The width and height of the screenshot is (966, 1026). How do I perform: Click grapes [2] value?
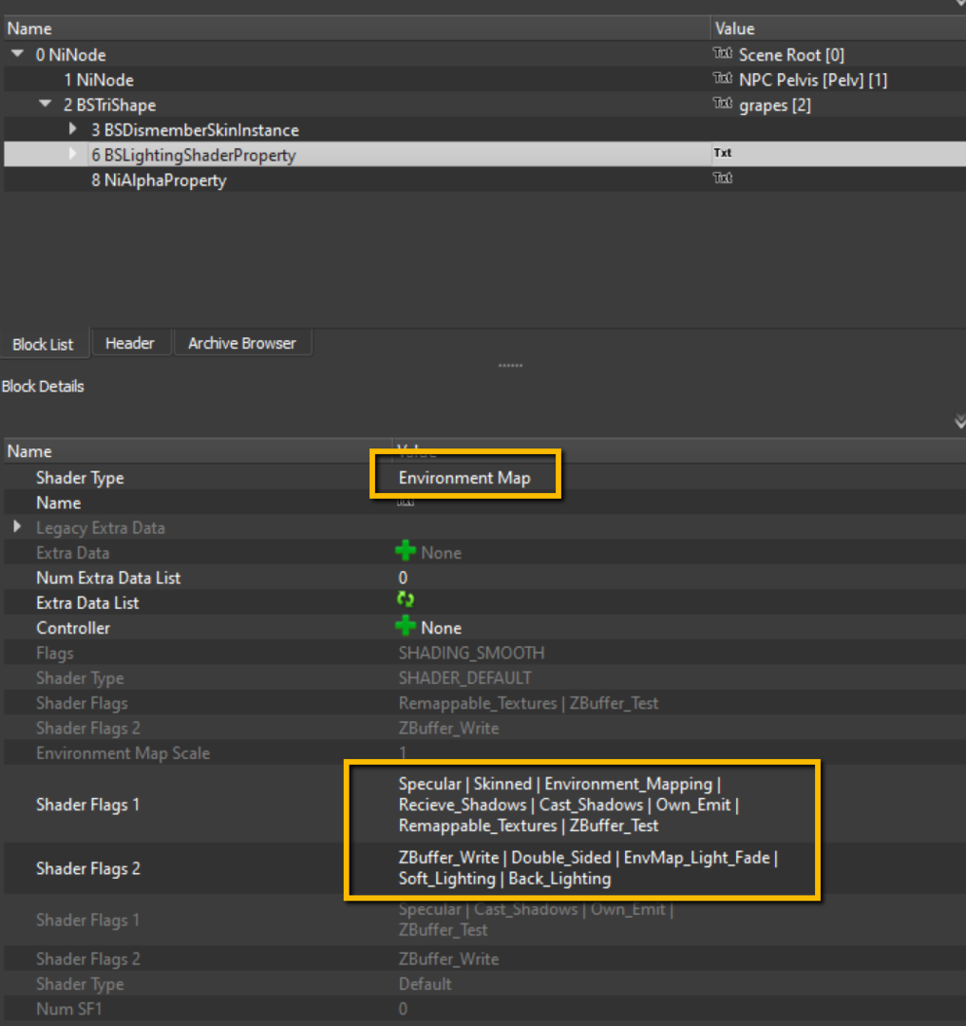[775, 105]
